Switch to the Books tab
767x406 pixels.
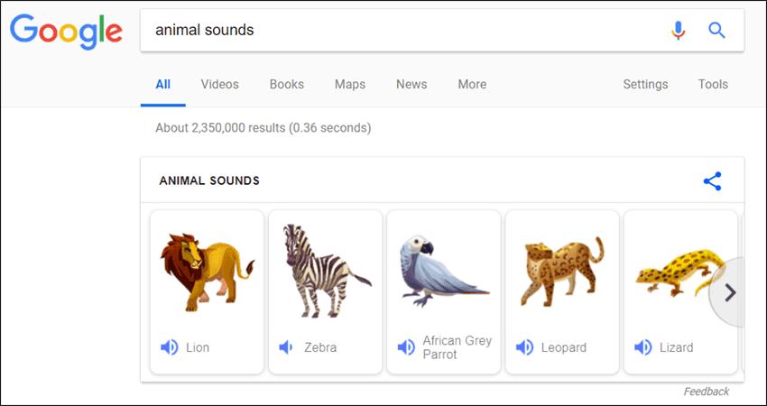[287, 85]
